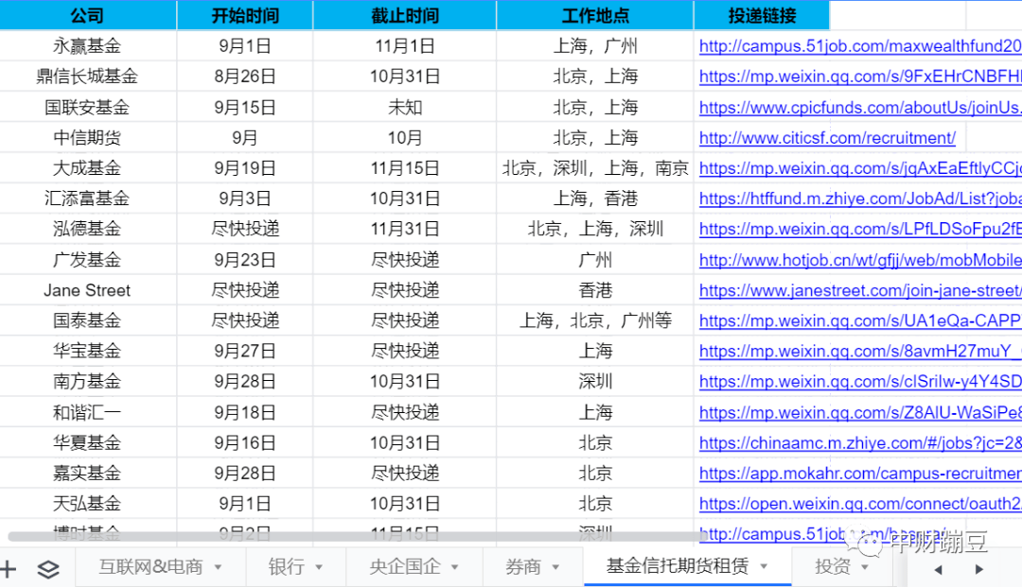The height and width of the screenshot is (587, 1022).
Task: Select 9月18日 start date for 和谐汇一
Action: pyautogui.click(x=245, y=412)
